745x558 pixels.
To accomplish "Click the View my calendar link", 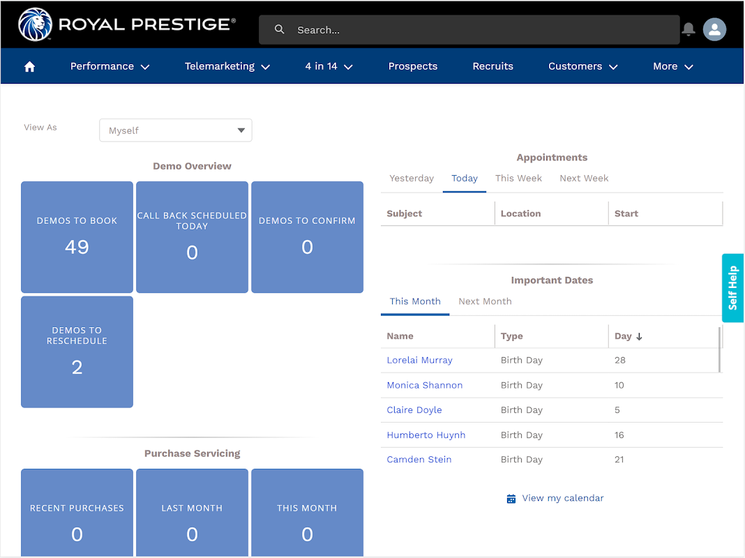I will [562, 498].
